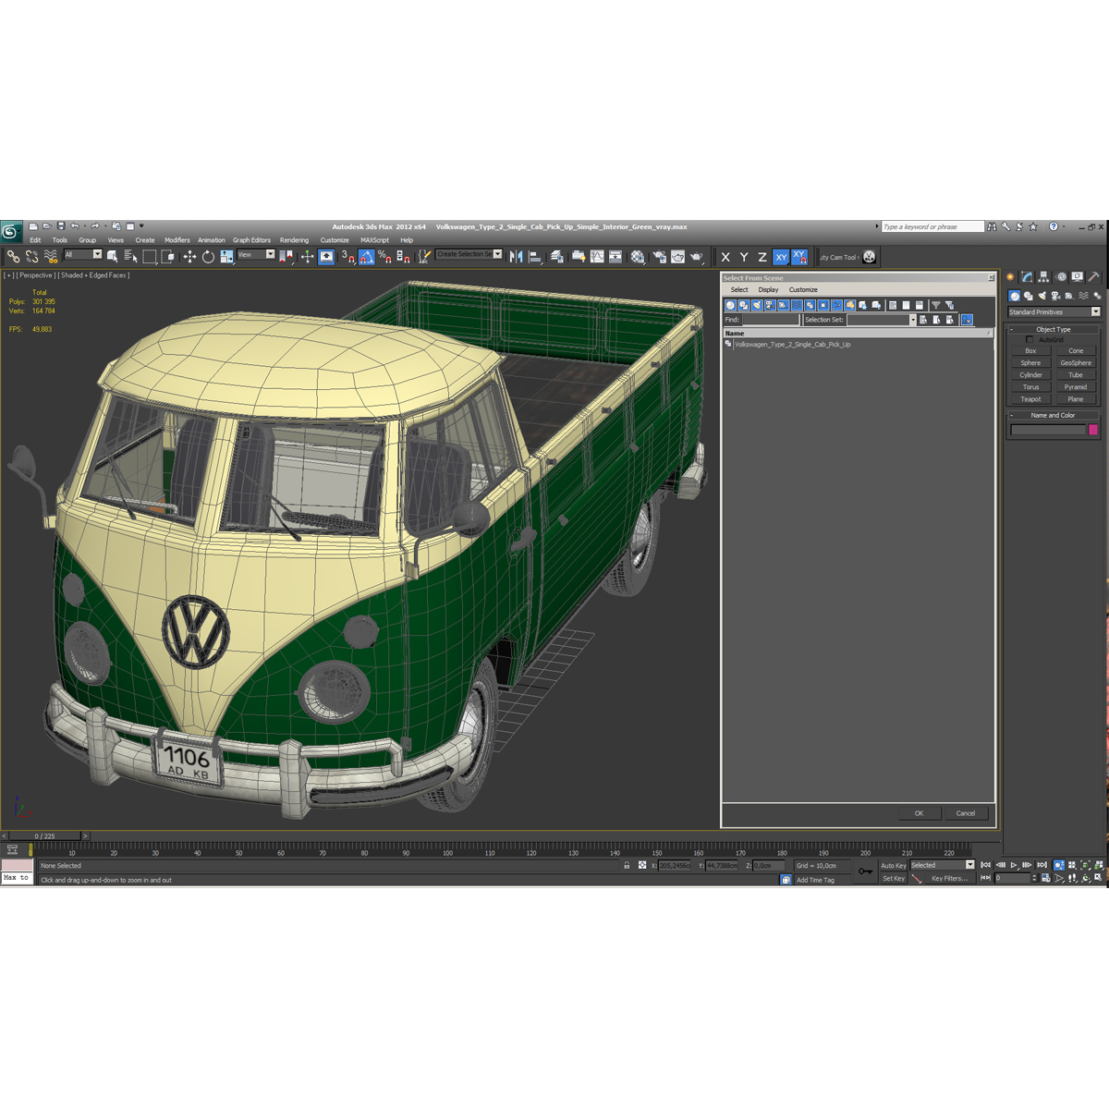
Task: Open the Modify command panel tab
Action: click(1027, 277)
